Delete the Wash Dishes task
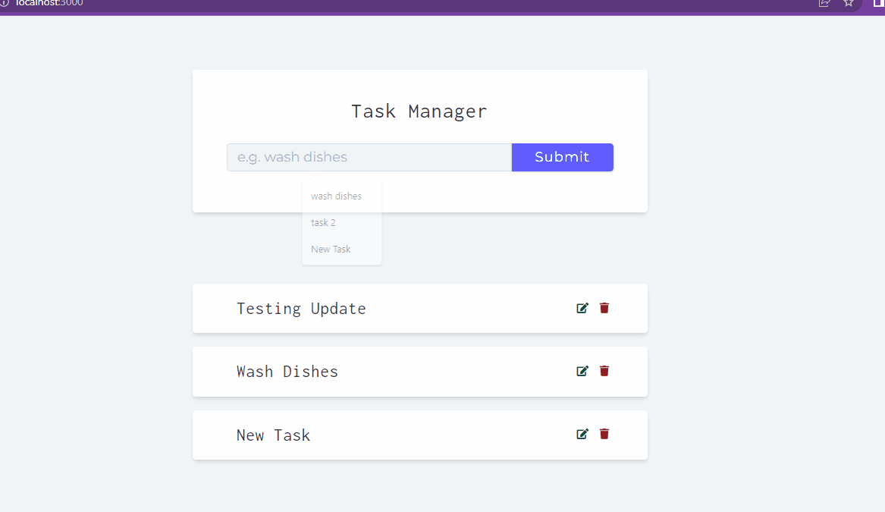Viewport: 885px width, 512px height. 604,371
